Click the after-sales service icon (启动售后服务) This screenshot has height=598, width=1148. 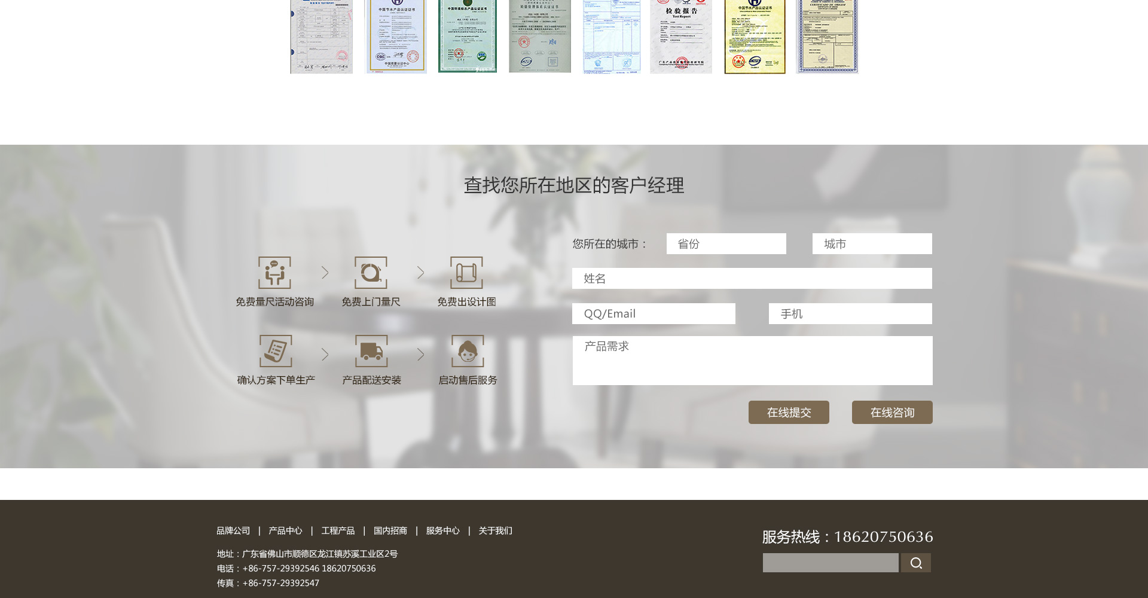click(x=468, y=351)
